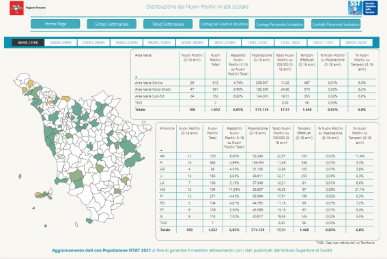Open Sintesi Settimanale page
The image size is (387, 259).
pyautogui.click(x=111, y=24)
